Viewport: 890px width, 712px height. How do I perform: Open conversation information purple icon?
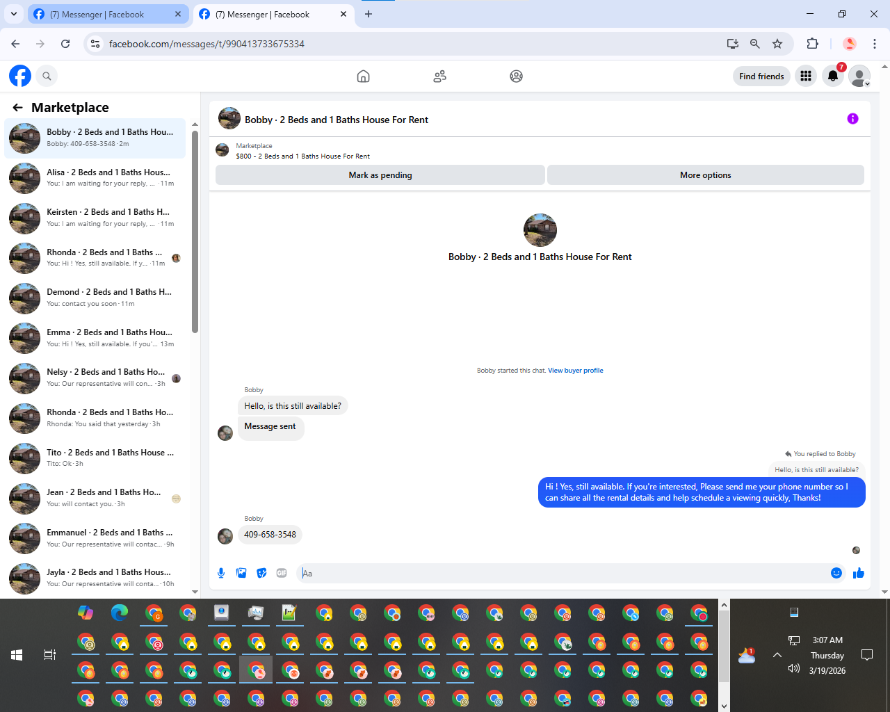pyautogui.click(x=852, y=119)
